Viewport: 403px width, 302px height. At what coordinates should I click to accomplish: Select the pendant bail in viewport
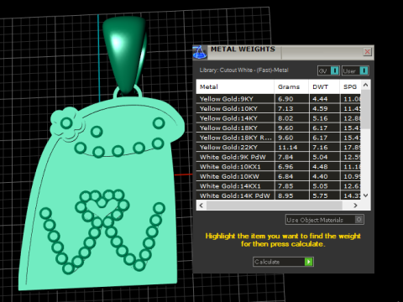(124, 53)
